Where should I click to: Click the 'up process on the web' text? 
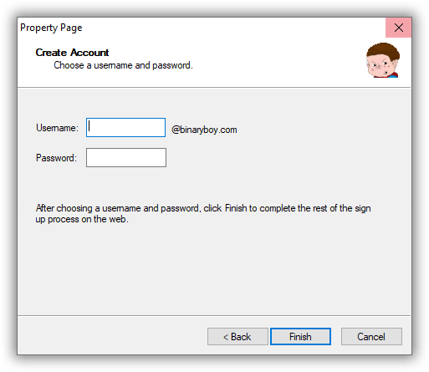(82, 219)
